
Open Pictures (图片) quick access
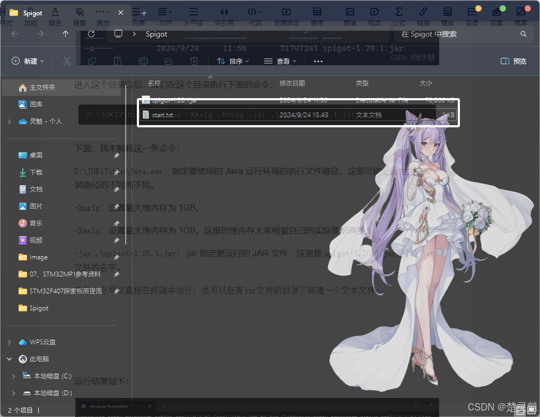tap(31, 206)
